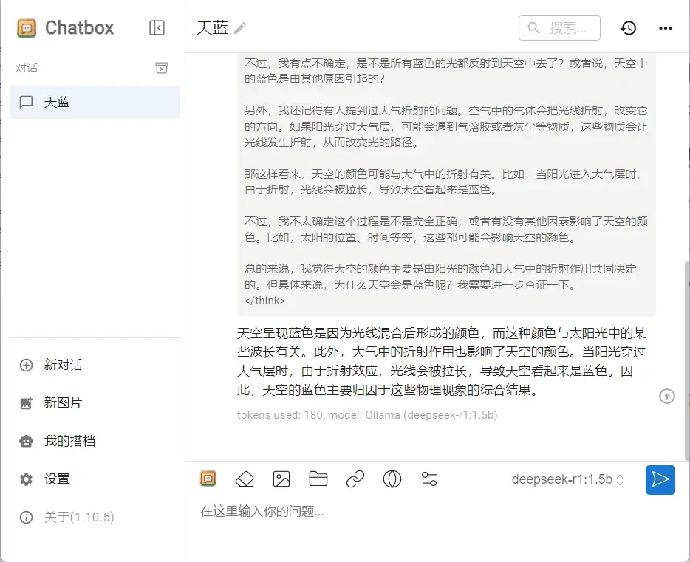Open chat history with the clock icon
The image size is (690, 562).
[x=628, y=27]
